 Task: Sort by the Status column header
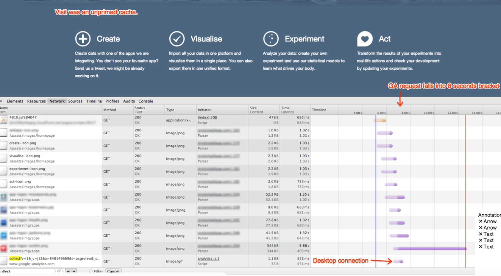149,110
